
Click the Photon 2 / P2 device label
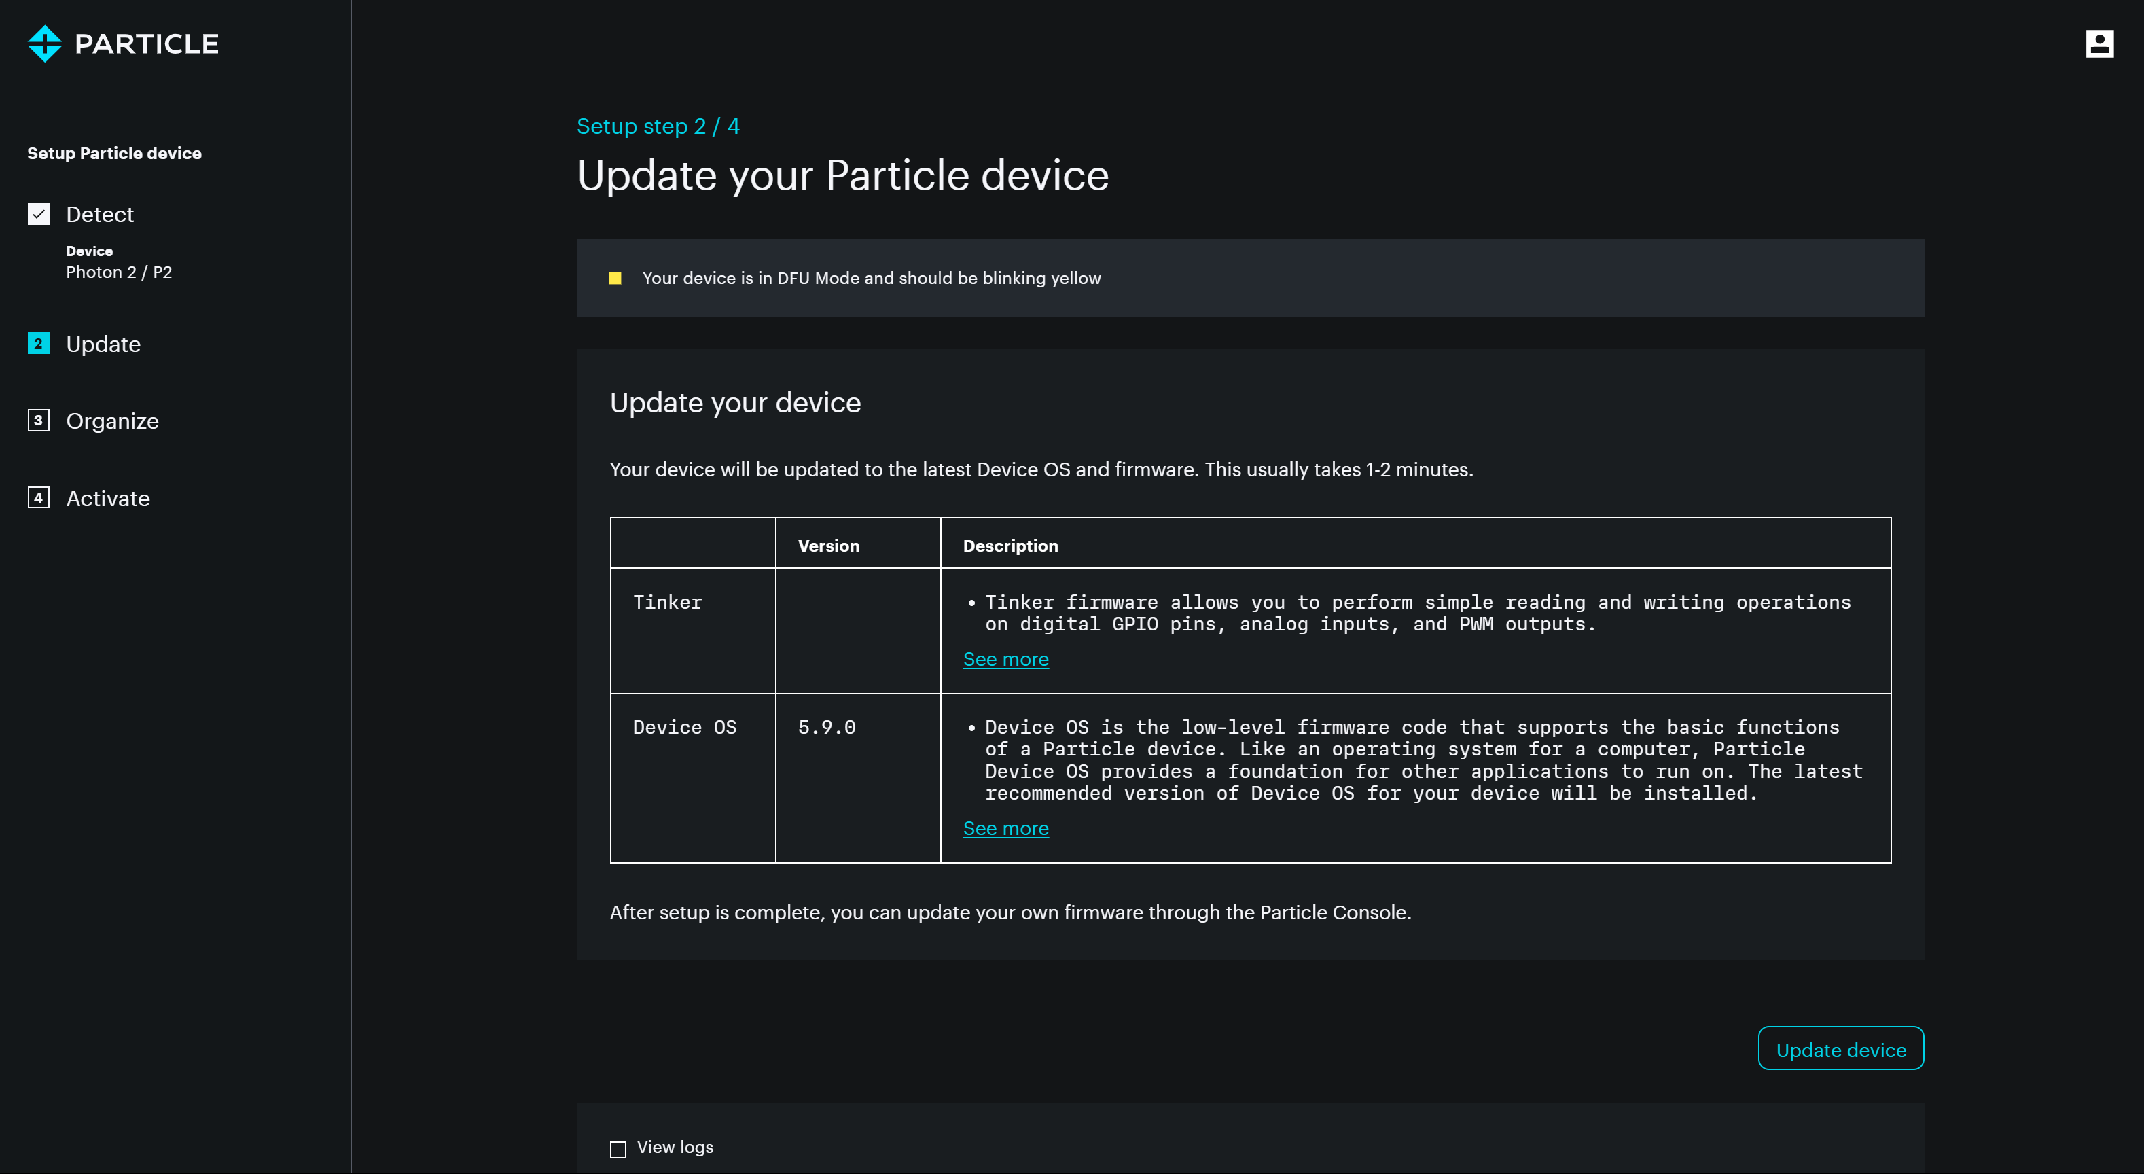(x=119, y=272)
